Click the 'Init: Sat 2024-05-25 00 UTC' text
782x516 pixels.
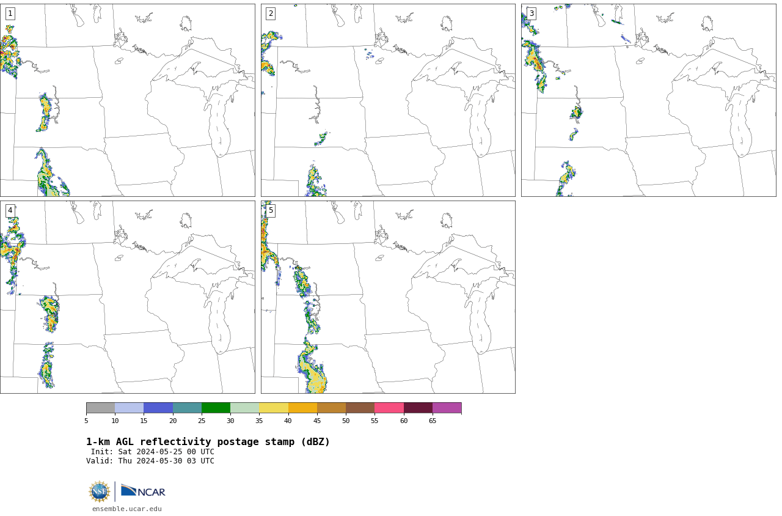tap(153, 452)
